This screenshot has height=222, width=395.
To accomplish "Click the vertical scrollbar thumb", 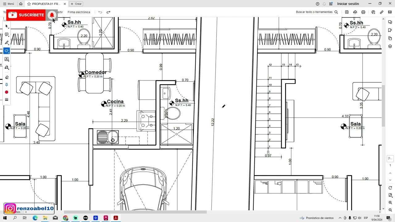I will pos(384,105).
